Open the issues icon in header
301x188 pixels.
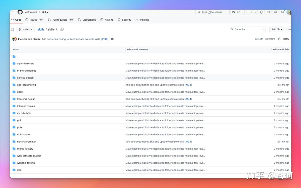point(262,12)
